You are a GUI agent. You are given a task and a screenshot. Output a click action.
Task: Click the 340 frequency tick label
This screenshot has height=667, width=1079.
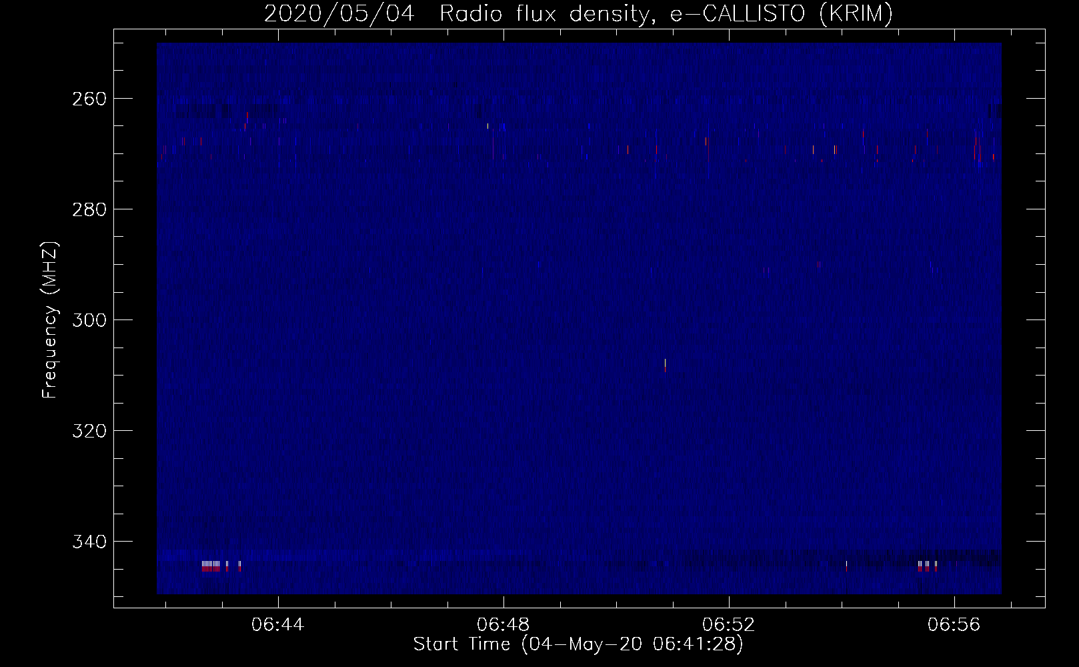click(88, 542)
